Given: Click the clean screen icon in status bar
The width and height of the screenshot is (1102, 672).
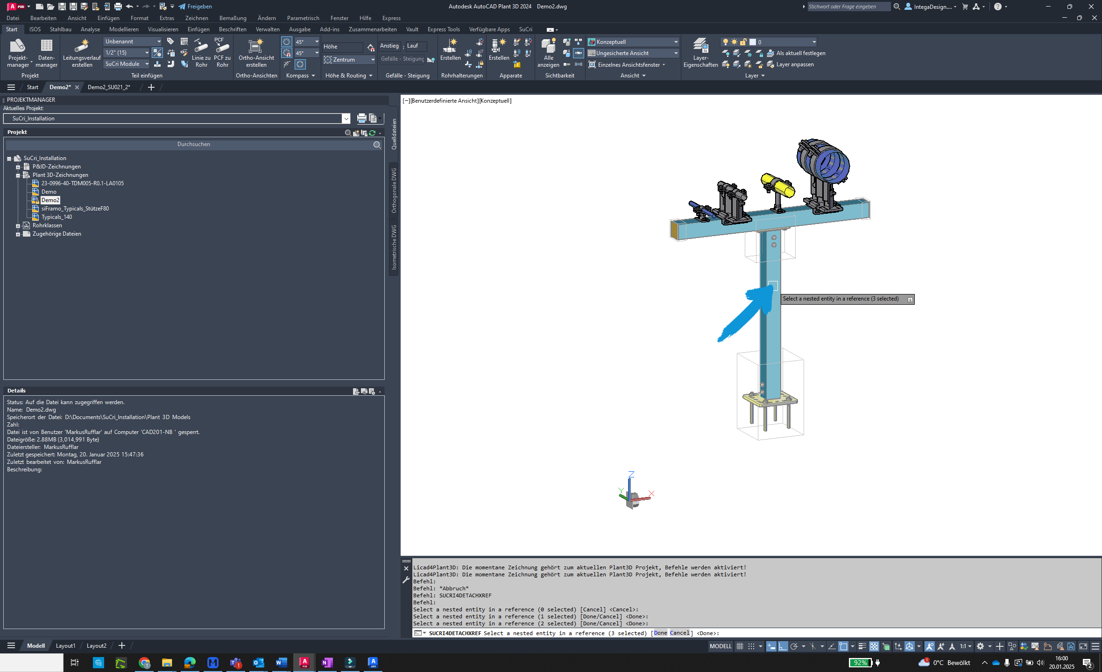Looking at the screenshot, I should (x=1083, y=646).
